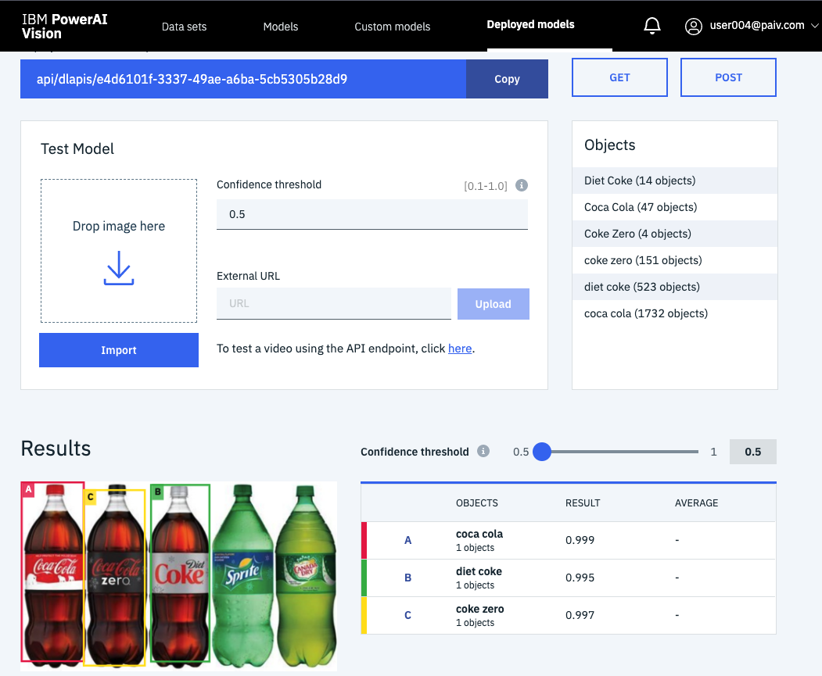Copy the API endpoint URL
The width and height of the screenshot is (822, 676).
pos(507,79)
